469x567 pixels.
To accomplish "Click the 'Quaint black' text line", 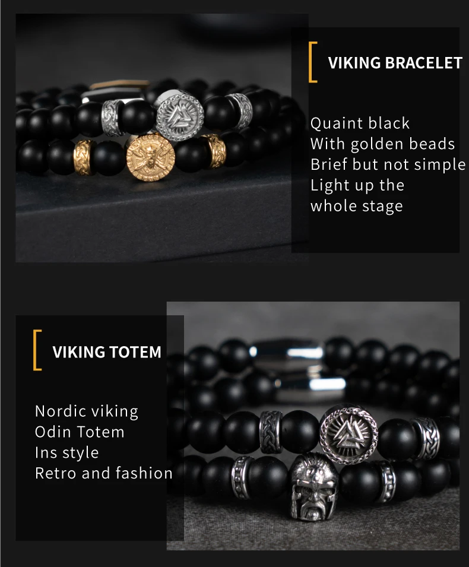I will click(360, 123).
